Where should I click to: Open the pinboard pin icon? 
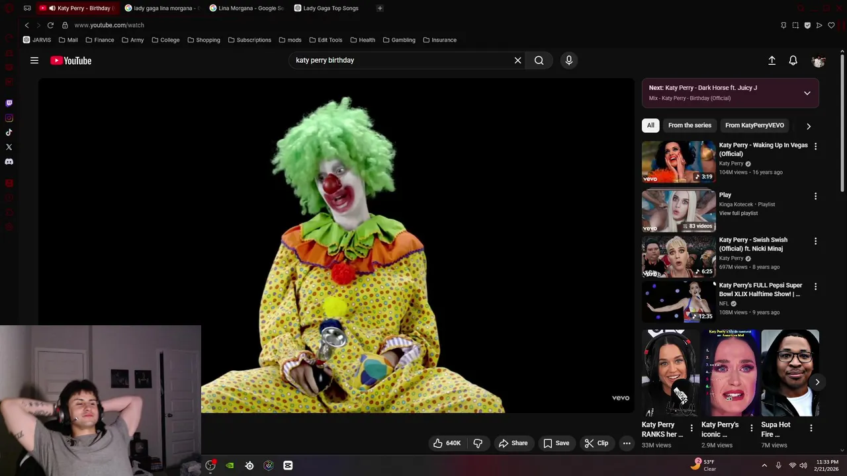[x=783, y=25]
